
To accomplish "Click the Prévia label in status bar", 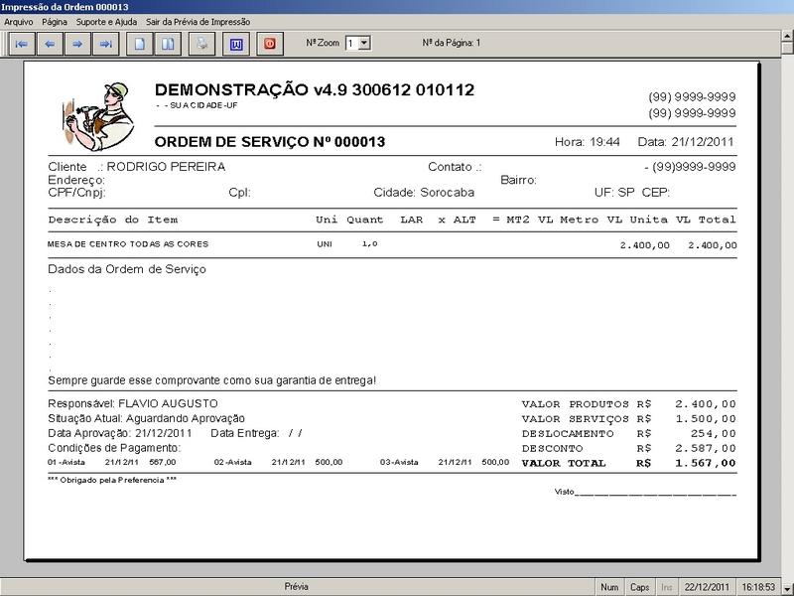I will [296, 585].
